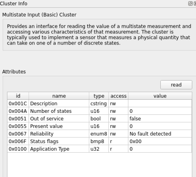This screenshot has width=196, height=177.
Task: Sort by the id column header
Action: (x=18, y=96)
